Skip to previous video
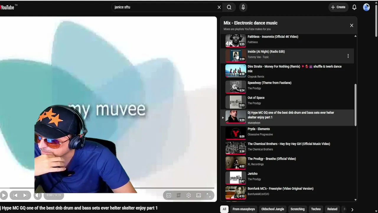 coord(15,195)
